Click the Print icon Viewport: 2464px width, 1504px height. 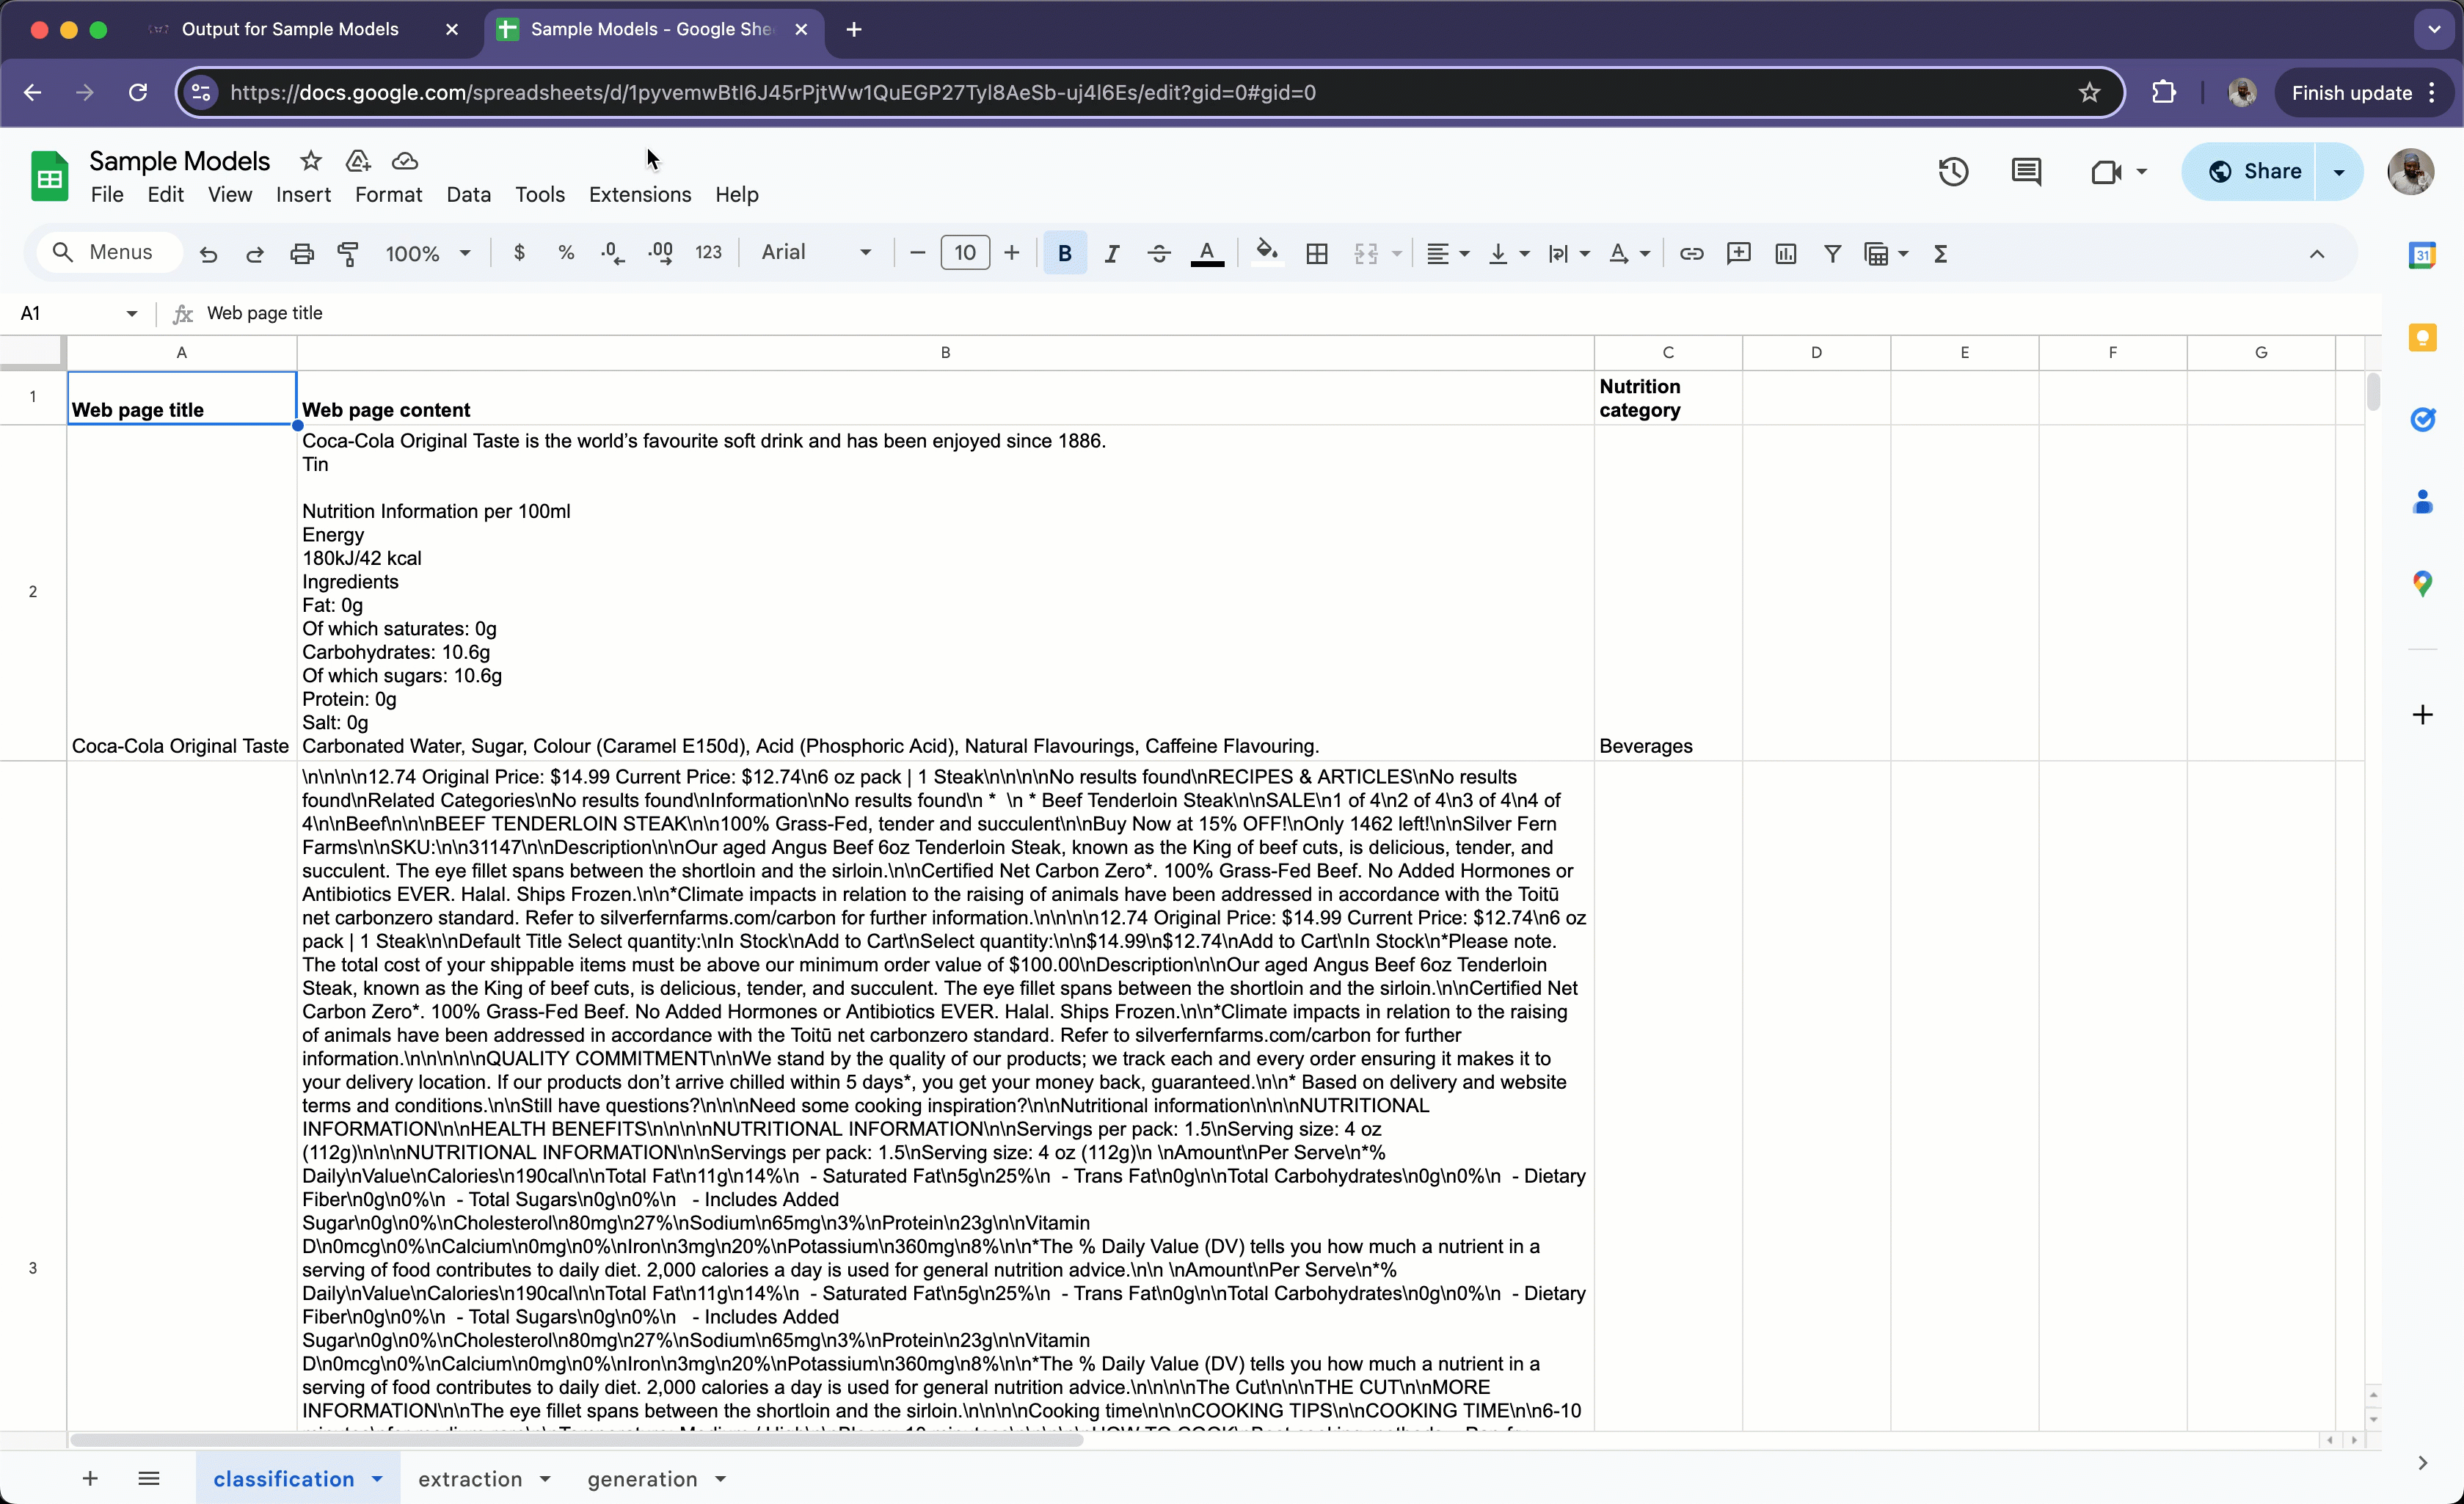[302, 254]
